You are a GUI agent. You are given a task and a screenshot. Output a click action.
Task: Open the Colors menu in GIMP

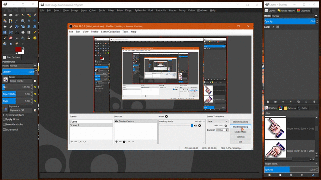(93, 10)
